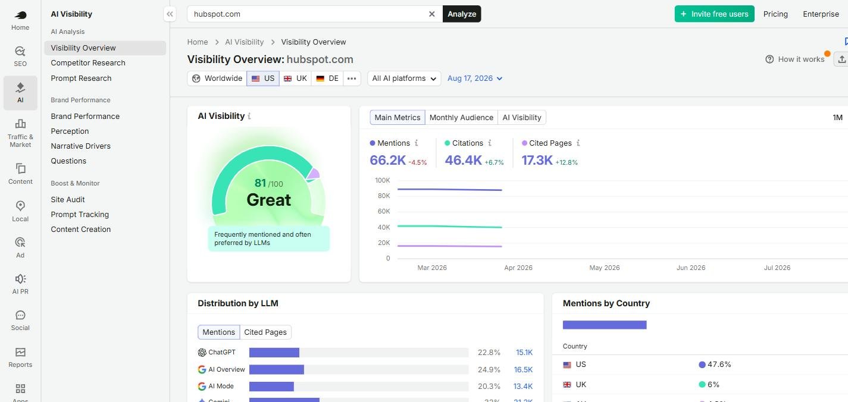Image resolution: width=848 pixels, height=402 pixels.
Task: Click the ChatGPT logo icon
Action: 202,353
